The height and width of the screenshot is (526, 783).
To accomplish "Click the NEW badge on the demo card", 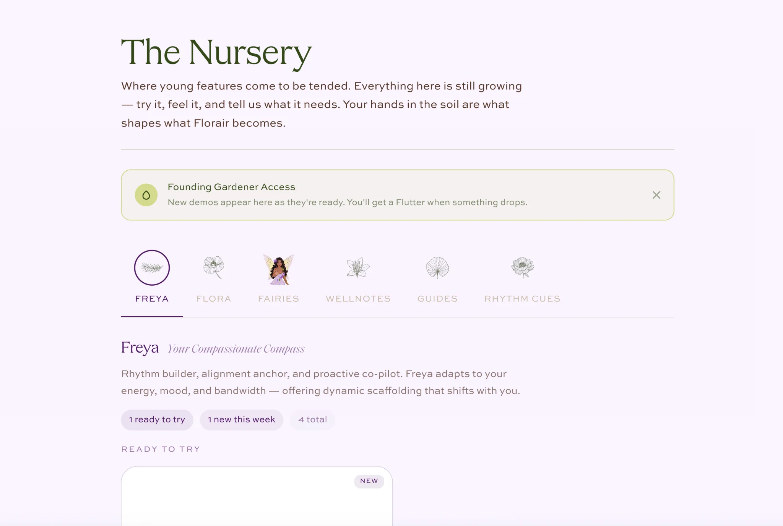I will 369,481.
